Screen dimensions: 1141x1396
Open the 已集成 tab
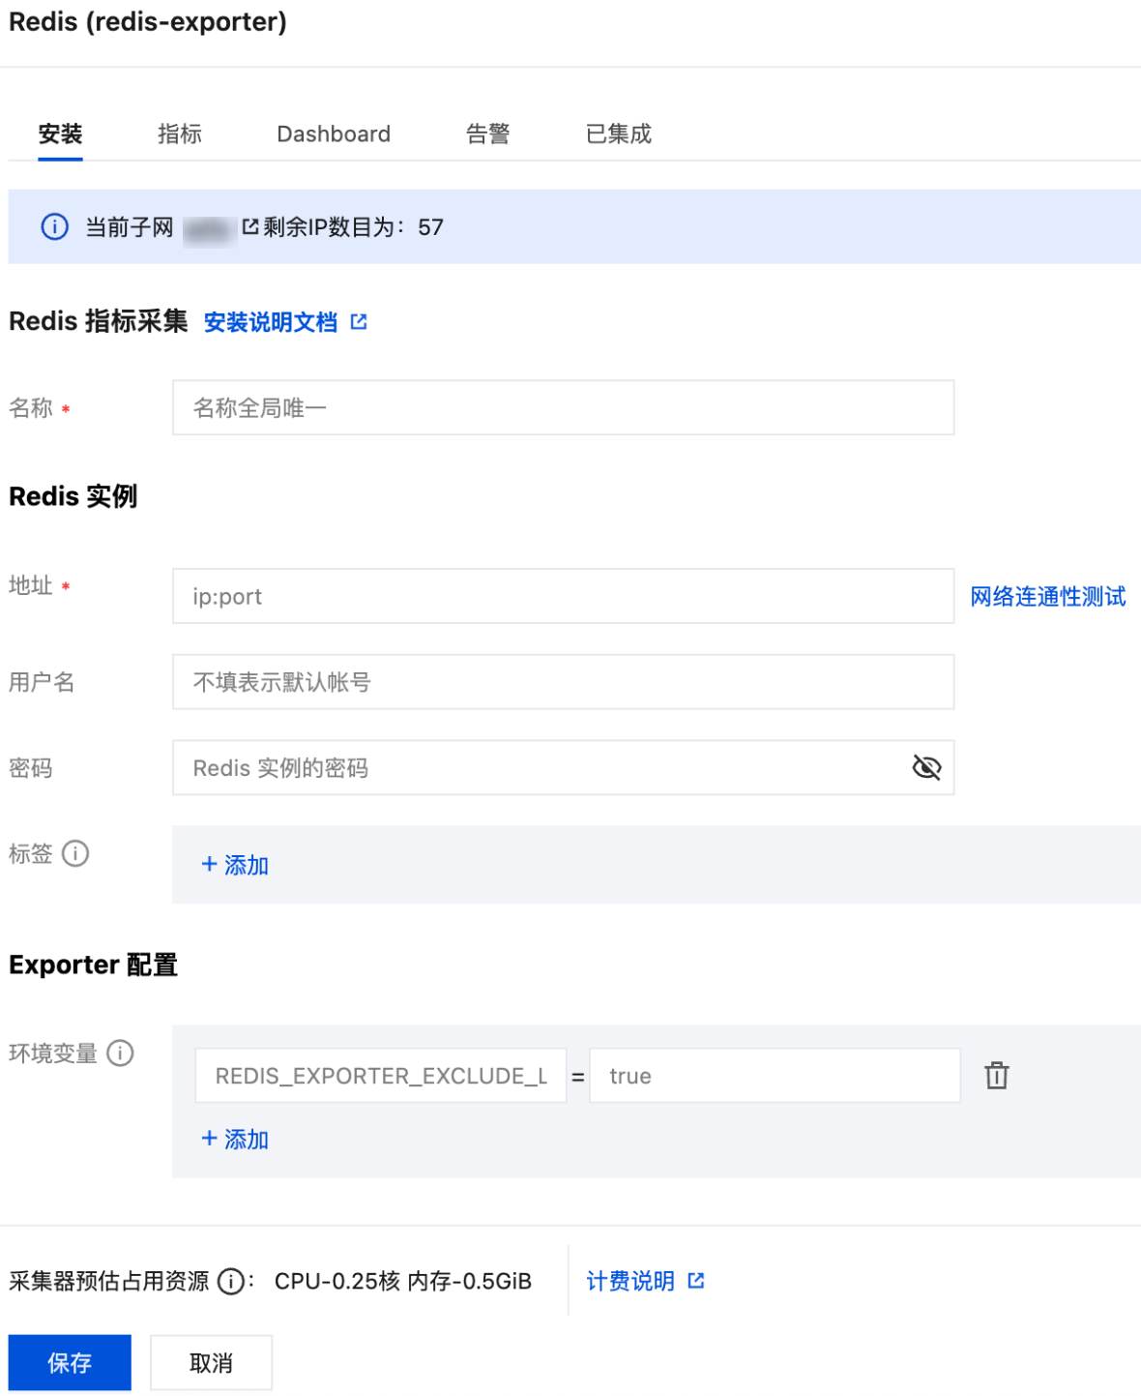[619, 134]
